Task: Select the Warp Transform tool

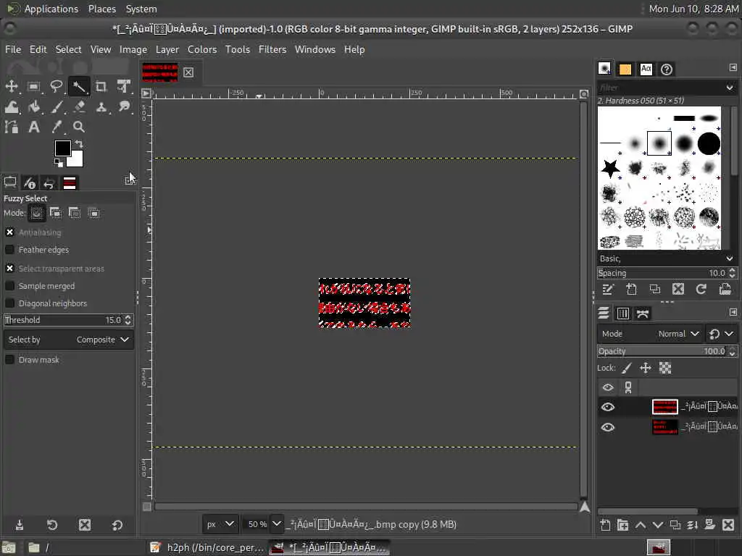Action: [x=12, y=107]
